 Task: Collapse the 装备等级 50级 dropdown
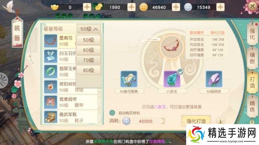89,29
